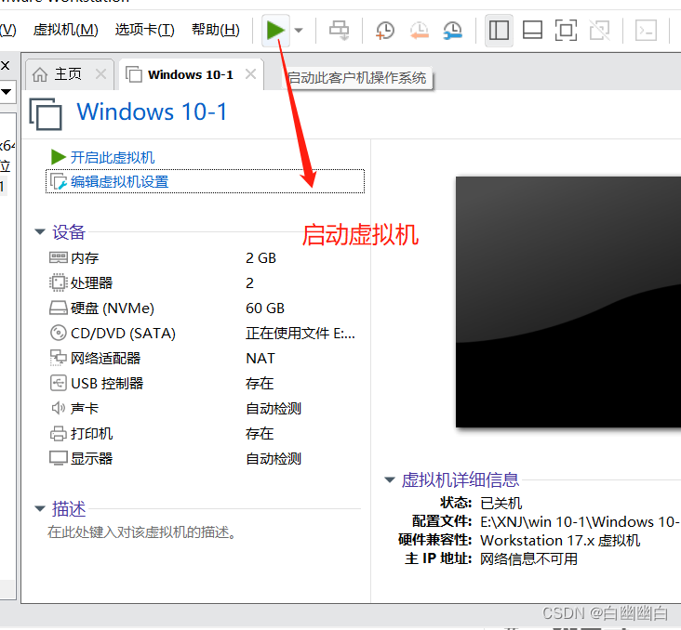
Task: Collapse the 虚拟机详细信息 section
Action: coord(390,479)
